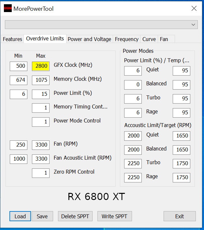Click the Max column header
The image size is (204, 230).
pos(41,56)
